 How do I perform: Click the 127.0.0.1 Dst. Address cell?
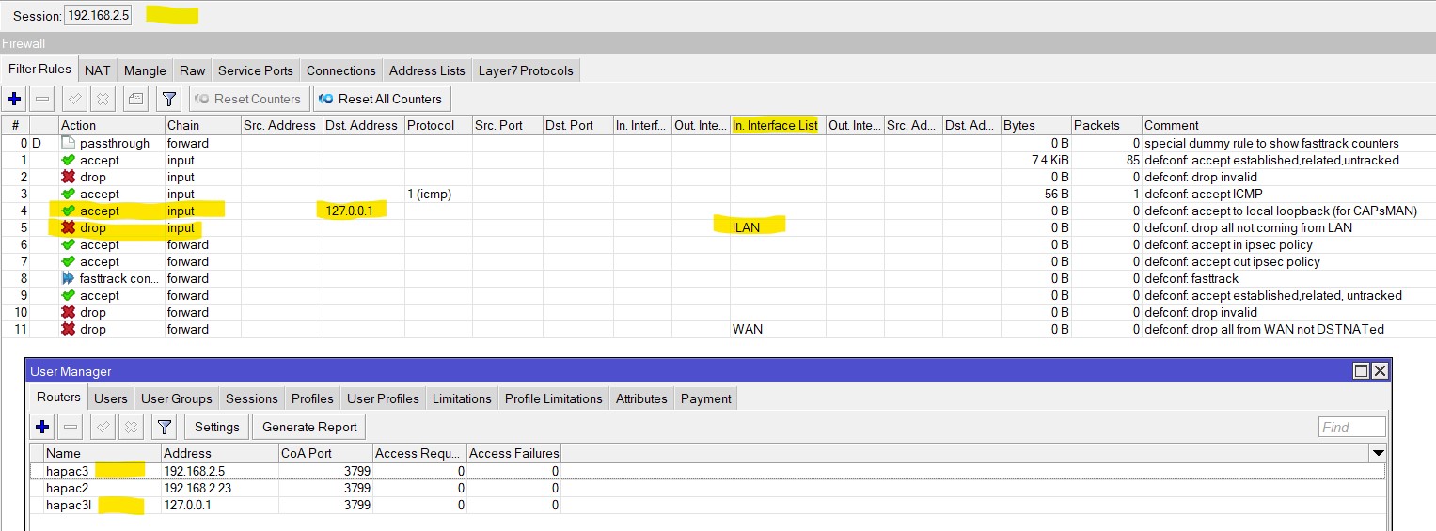[x=363, y=211]
